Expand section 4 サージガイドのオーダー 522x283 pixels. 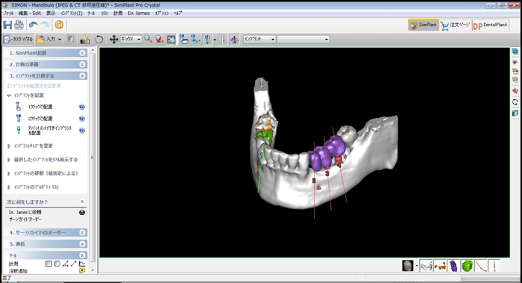[x=46, y=232]
